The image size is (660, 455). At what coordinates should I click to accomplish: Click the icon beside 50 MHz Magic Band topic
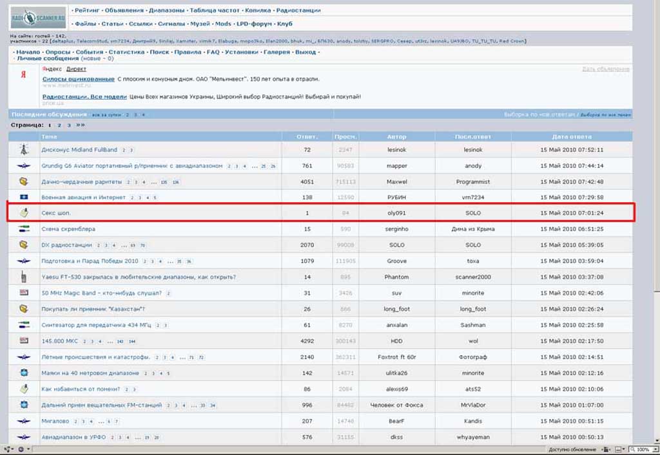click(x=24, y=293)
